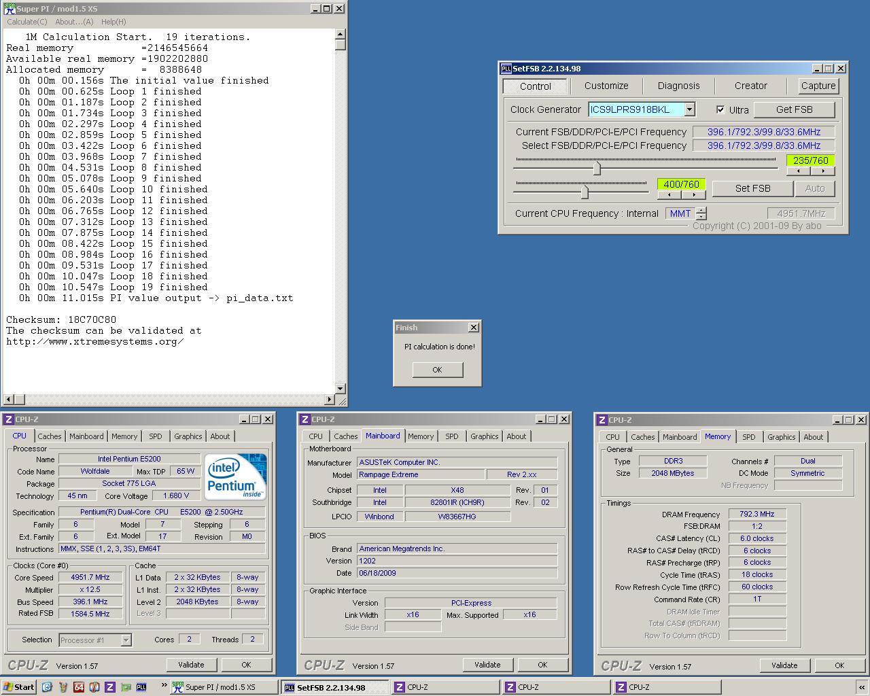
Task: Open Memory tab in CPU-Z Mainboard window
Action: point(421,436)
